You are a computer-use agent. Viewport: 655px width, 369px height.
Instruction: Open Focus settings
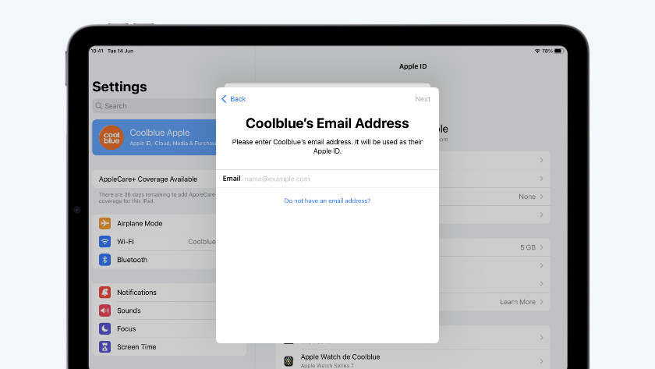point(154,328)
